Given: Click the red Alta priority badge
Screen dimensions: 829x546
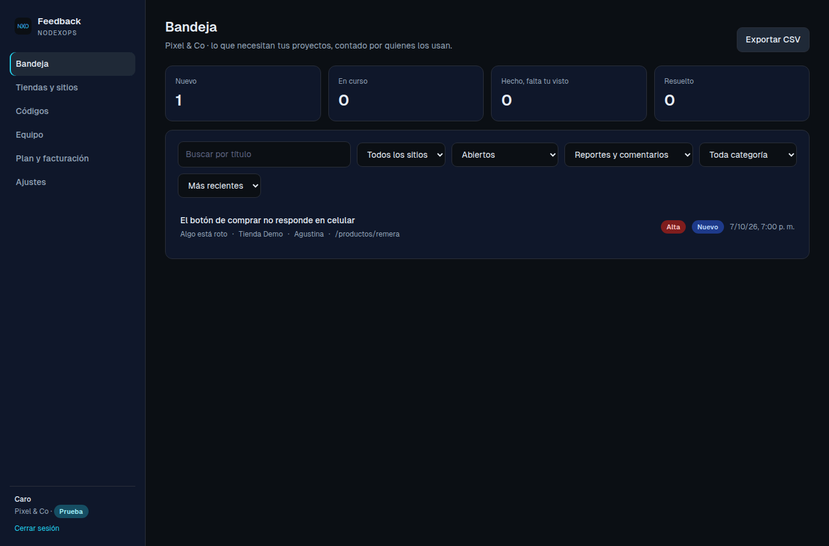Looking at the screenshot, I should click(673, 227).
